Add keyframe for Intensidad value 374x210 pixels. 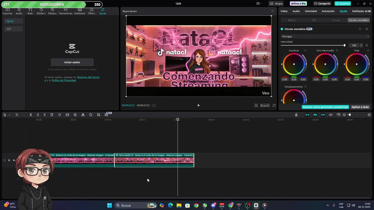pyautogui.click(x=367, y=45)
